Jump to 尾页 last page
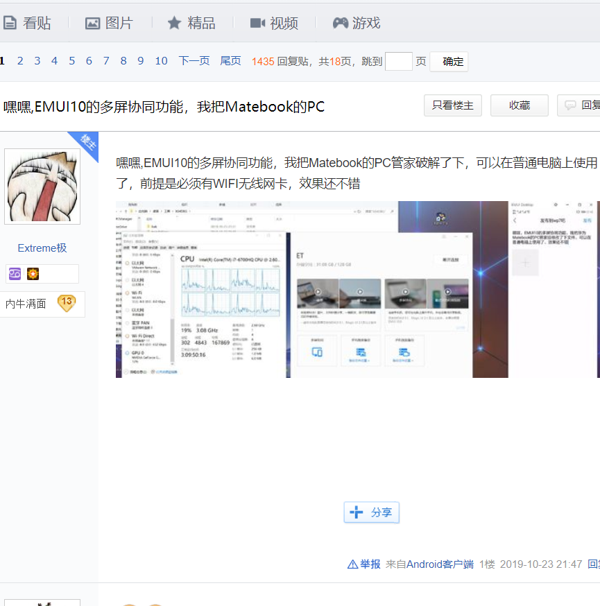The width and height of the screenshot is (600, 606). [x=230, y=61]
